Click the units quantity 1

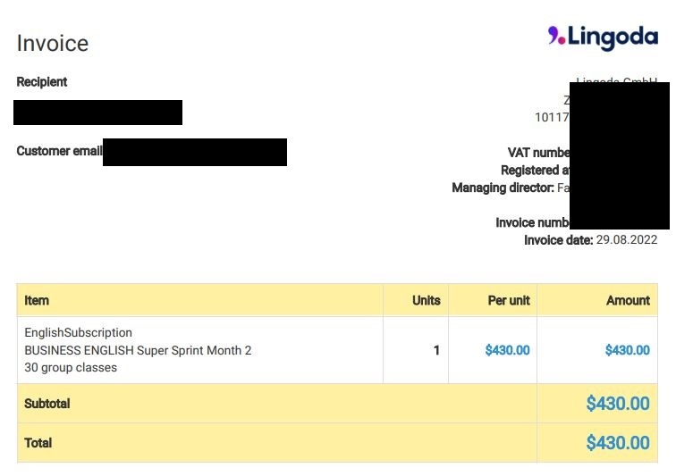pyautogui.click(x=436, y=350)
